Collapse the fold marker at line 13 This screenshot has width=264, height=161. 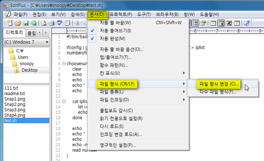coord(64,102)
